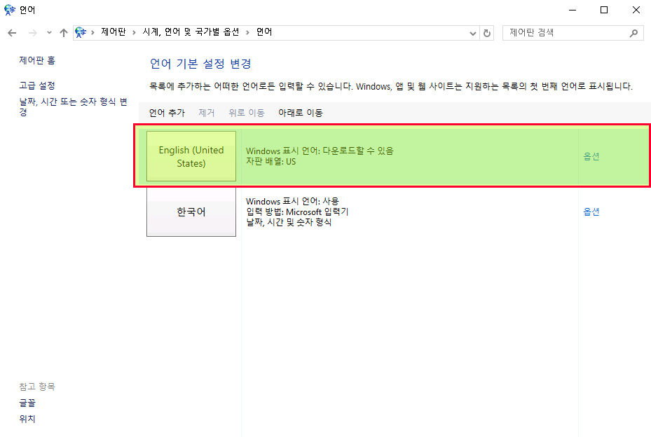
Task: Select 시계, 언어 및 국가별 옵션 breadcrumb
Action: click(191, 32)
